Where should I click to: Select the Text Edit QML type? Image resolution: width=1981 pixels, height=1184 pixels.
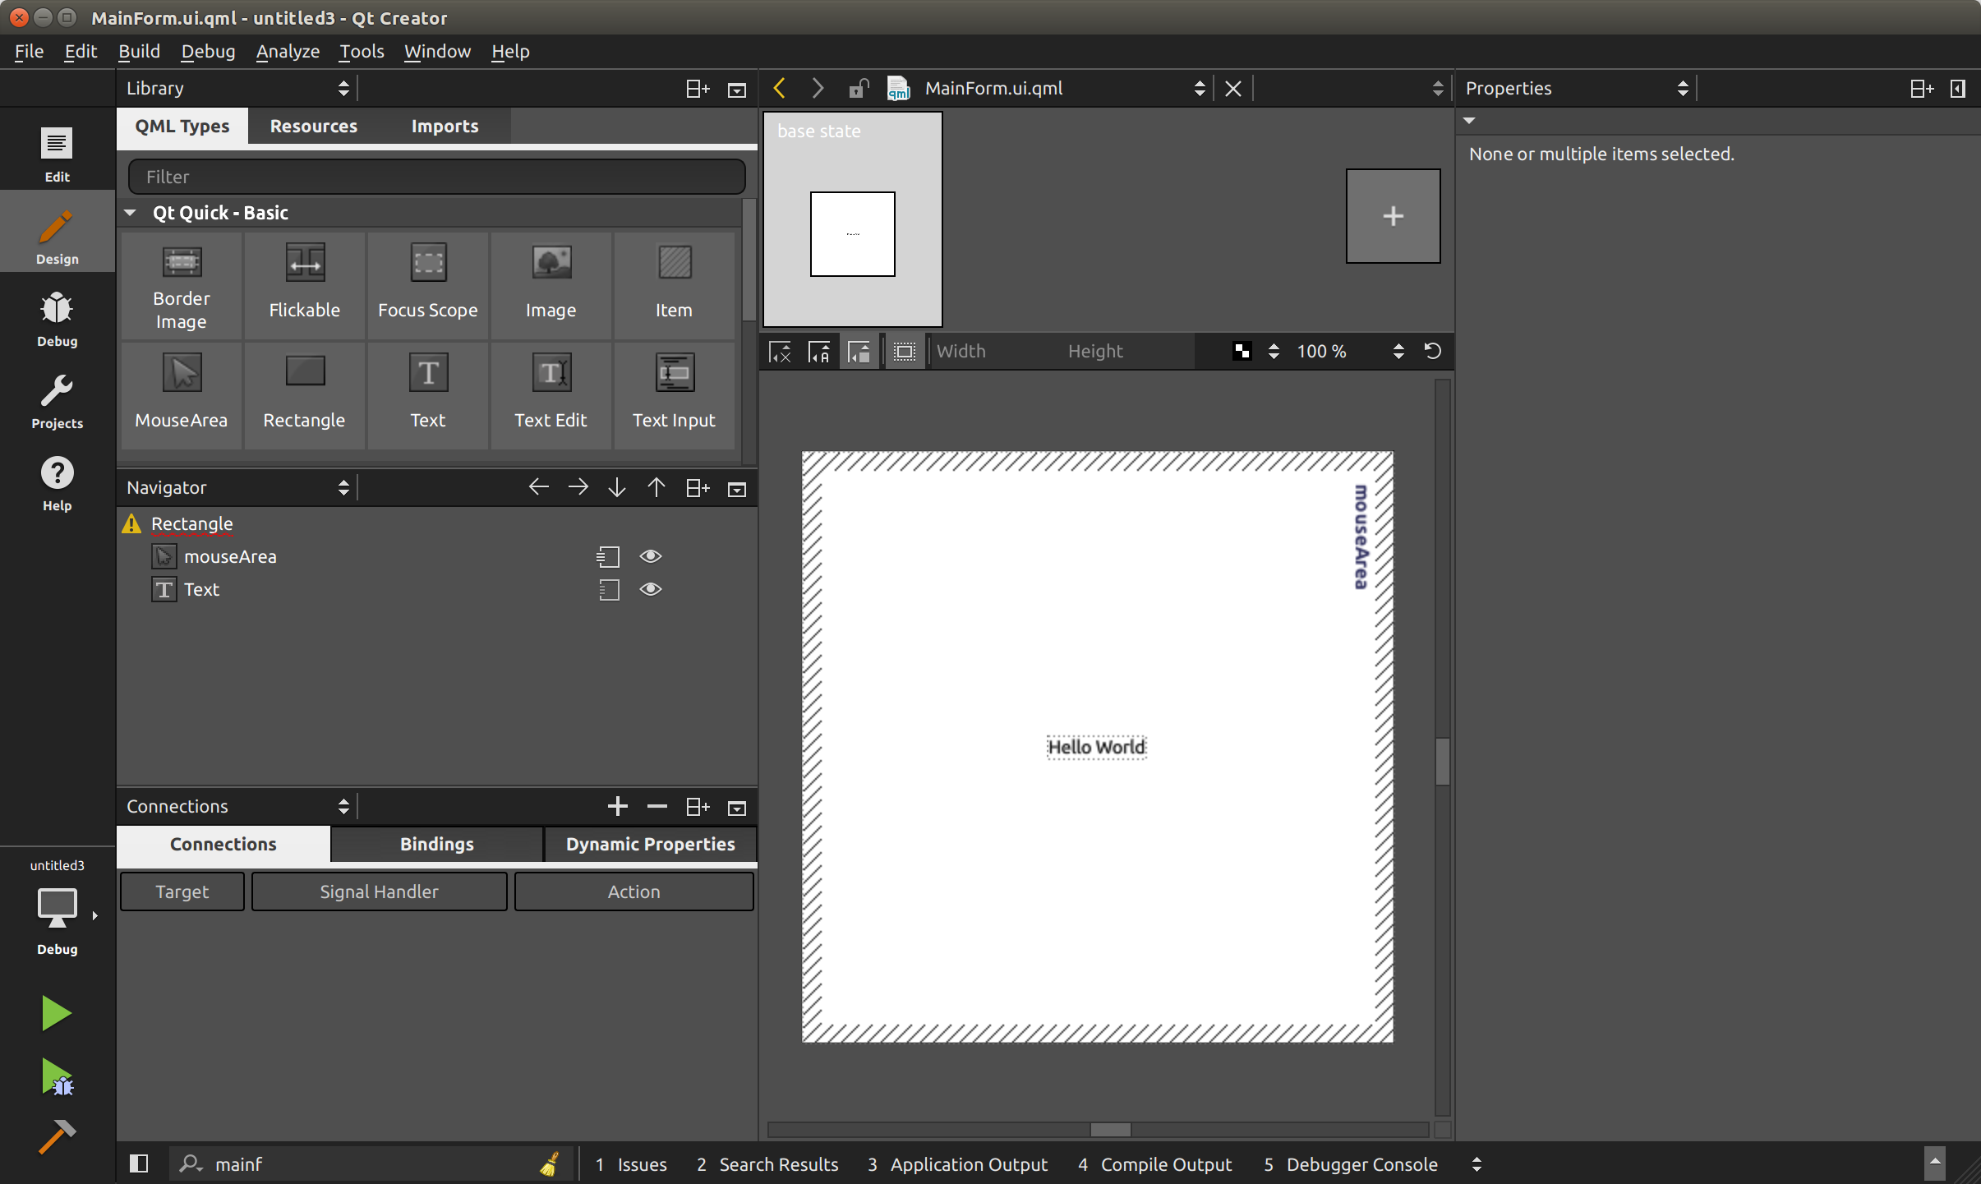551,393
